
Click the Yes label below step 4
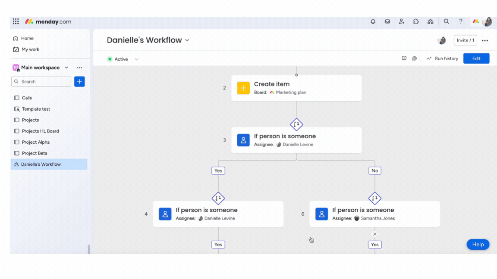(x=218, y=245)
